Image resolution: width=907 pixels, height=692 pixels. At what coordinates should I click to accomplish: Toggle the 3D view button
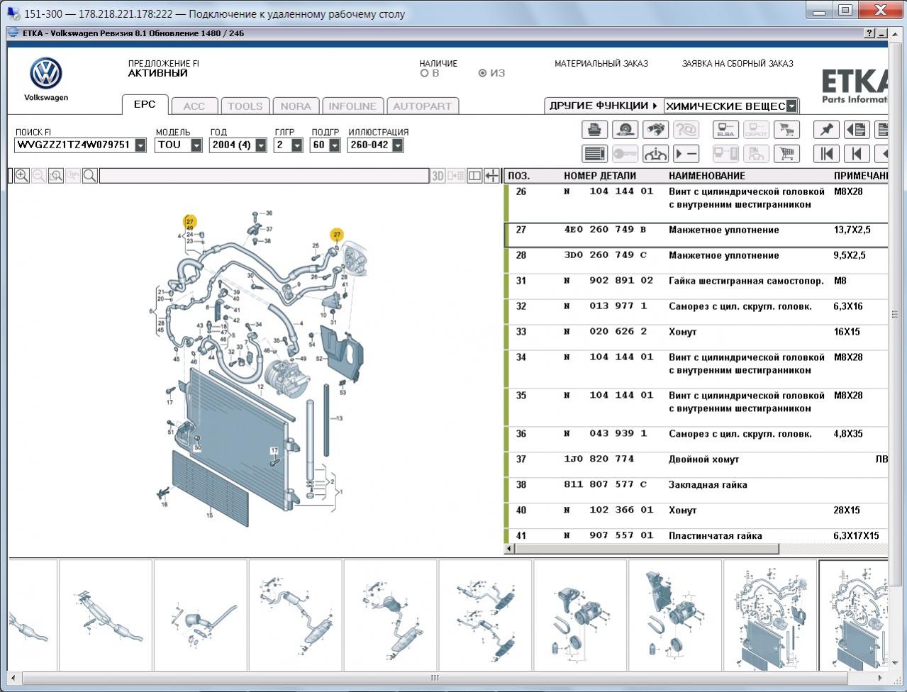[438, 176]
